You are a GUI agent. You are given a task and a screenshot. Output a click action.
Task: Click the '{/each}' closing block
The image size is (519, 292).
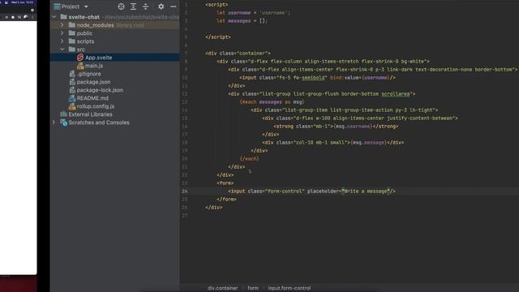click(249, 159)
